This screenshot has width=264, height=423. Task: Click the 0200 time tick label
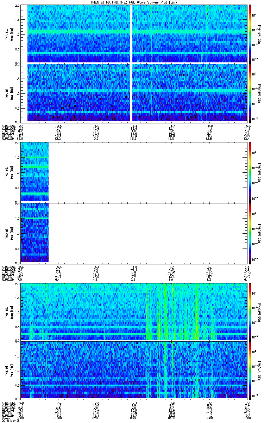95,419
